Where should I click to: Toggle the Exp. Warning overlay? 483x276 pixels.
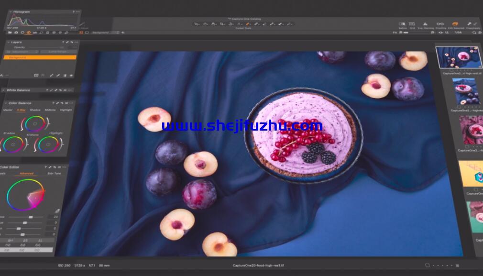tap(425, 24)
